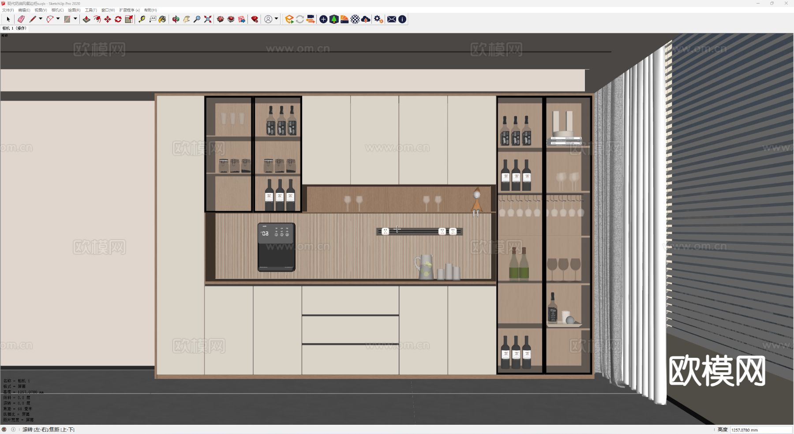
Task: Open the user account dropdown arrow
Action: click(x=277, y=19)
